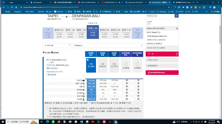The width and height of the screenshot is (222, 124).
Task: Delete selected flight with trash icon
Action: pyautogui.click(x=177, y=29)
